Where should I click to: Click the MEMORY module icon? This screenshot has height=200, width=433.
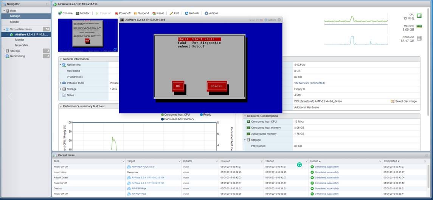(x=419, y=26)
